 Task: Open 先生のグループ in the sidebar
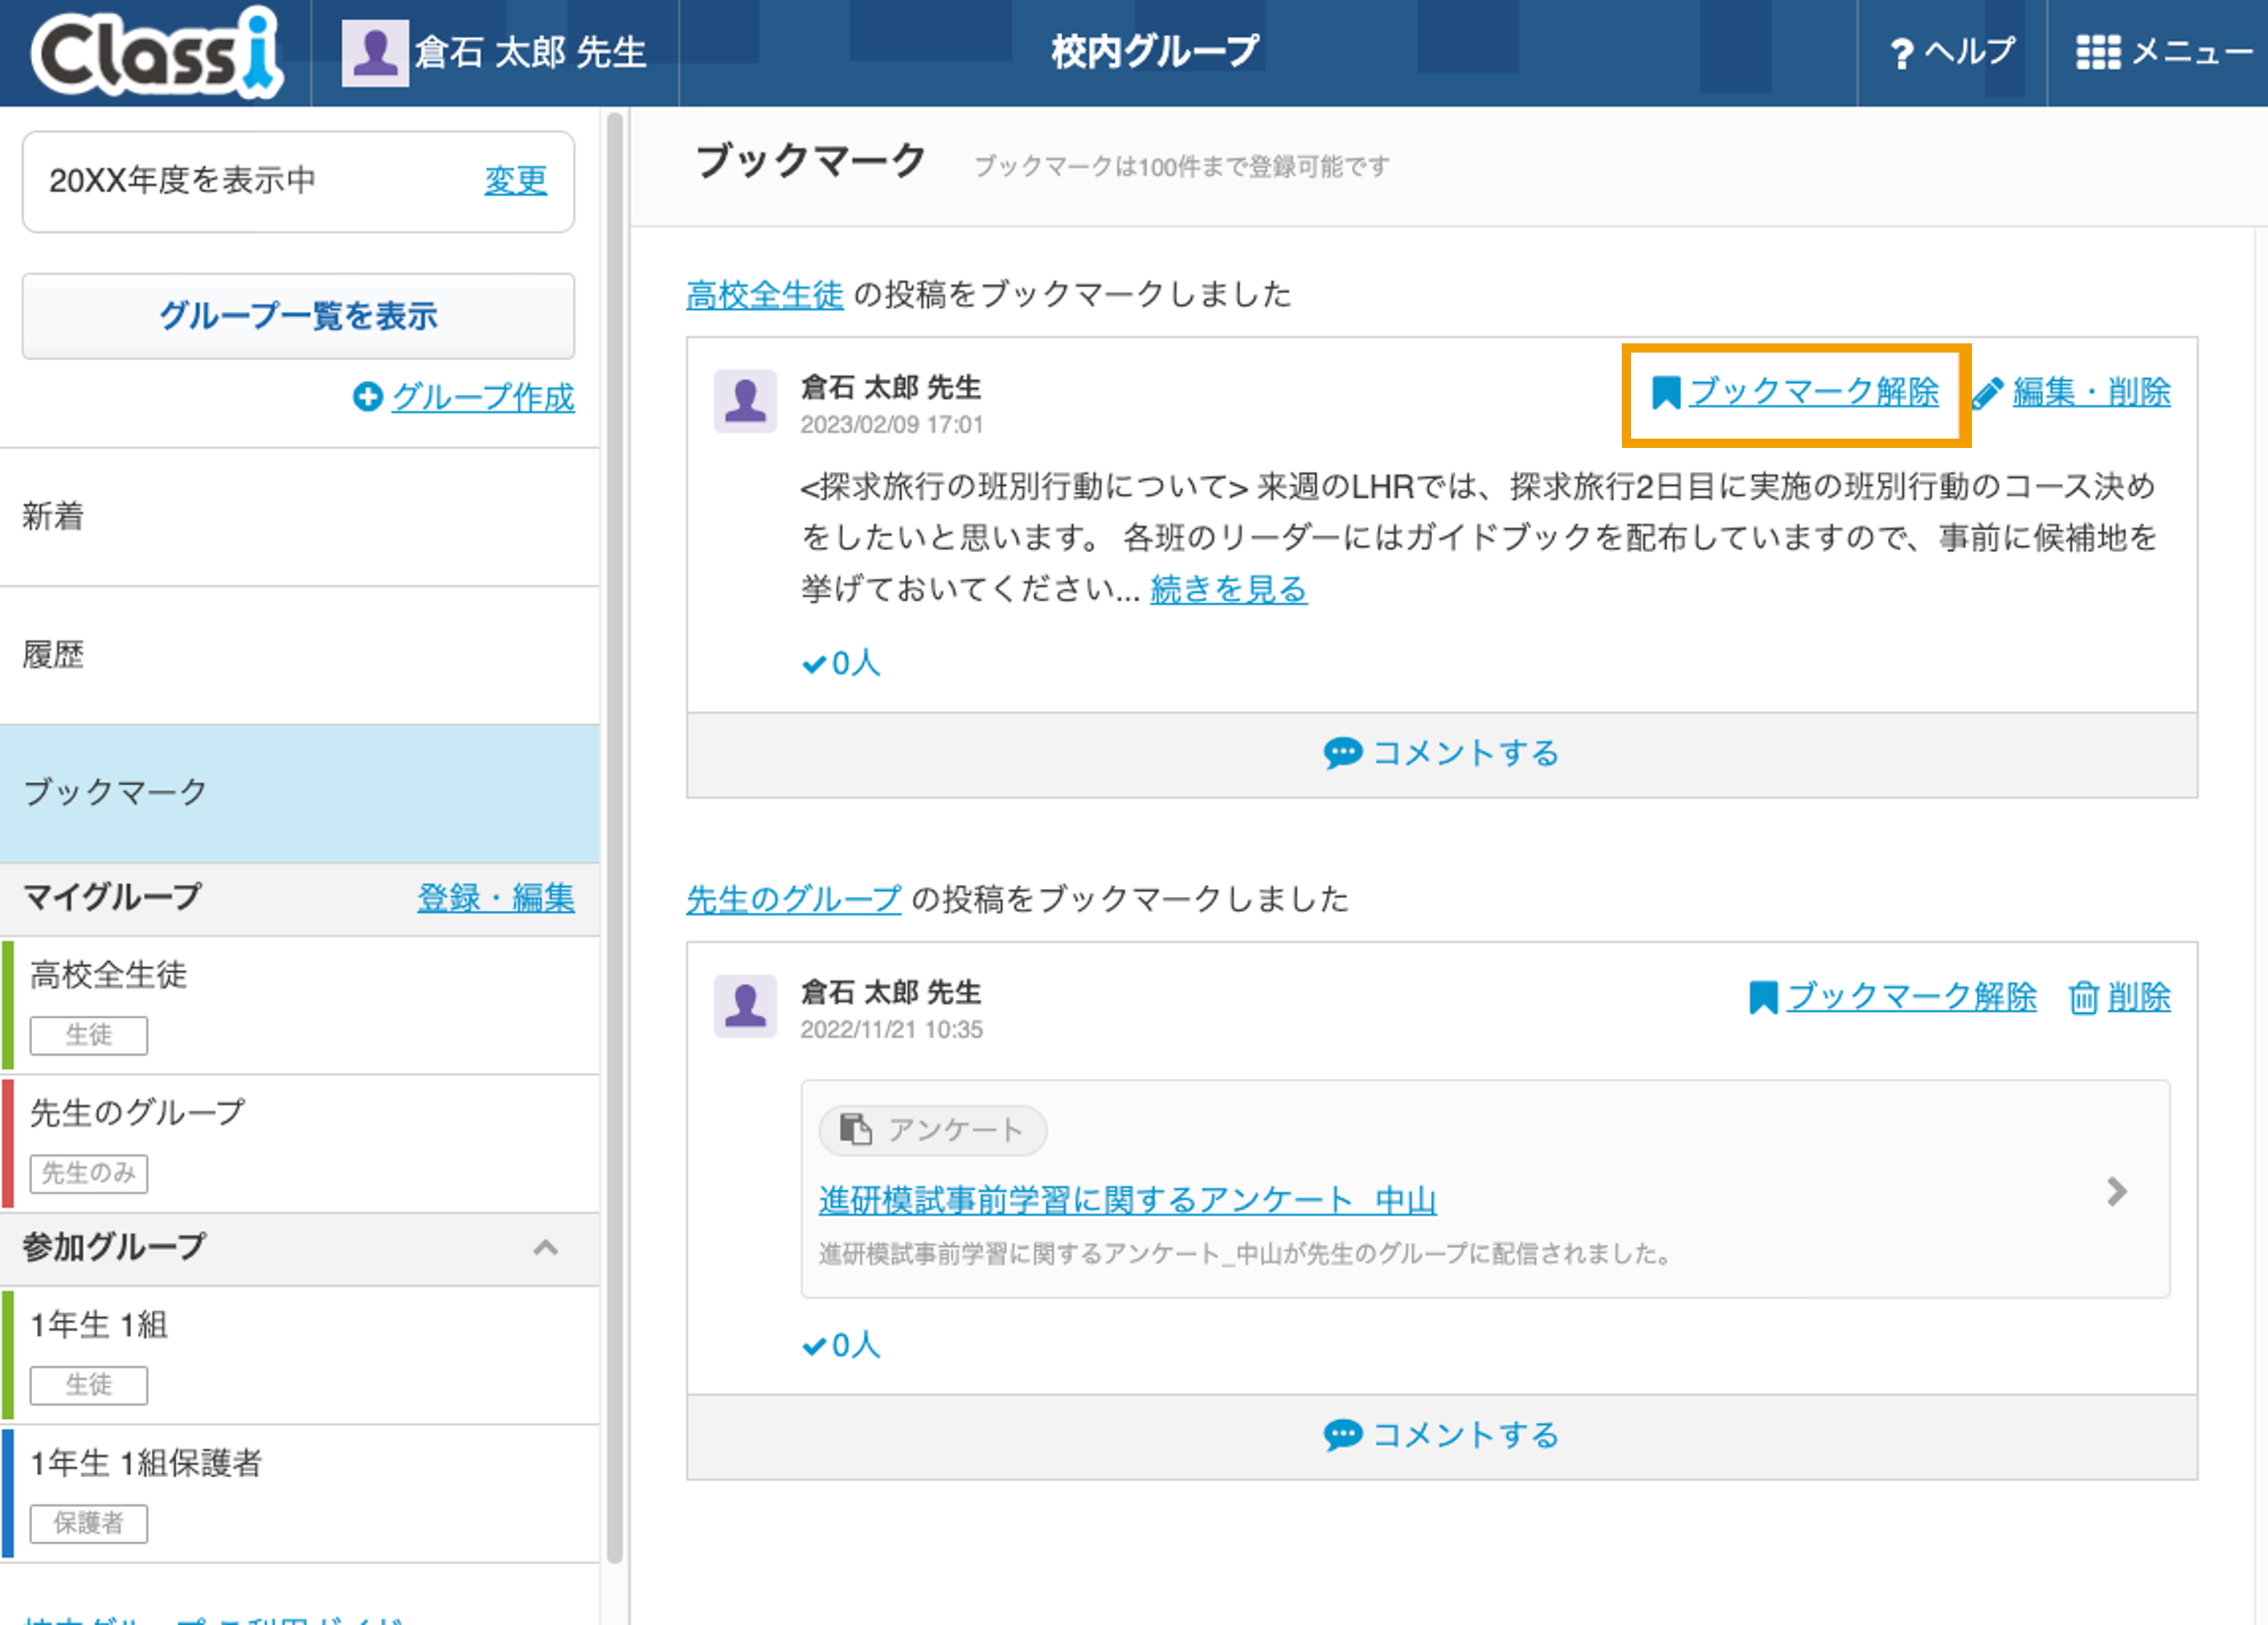point(300,1144)
